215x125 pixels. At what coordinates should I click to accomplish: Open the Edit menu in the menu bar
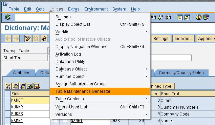click(x=27, y=9)
